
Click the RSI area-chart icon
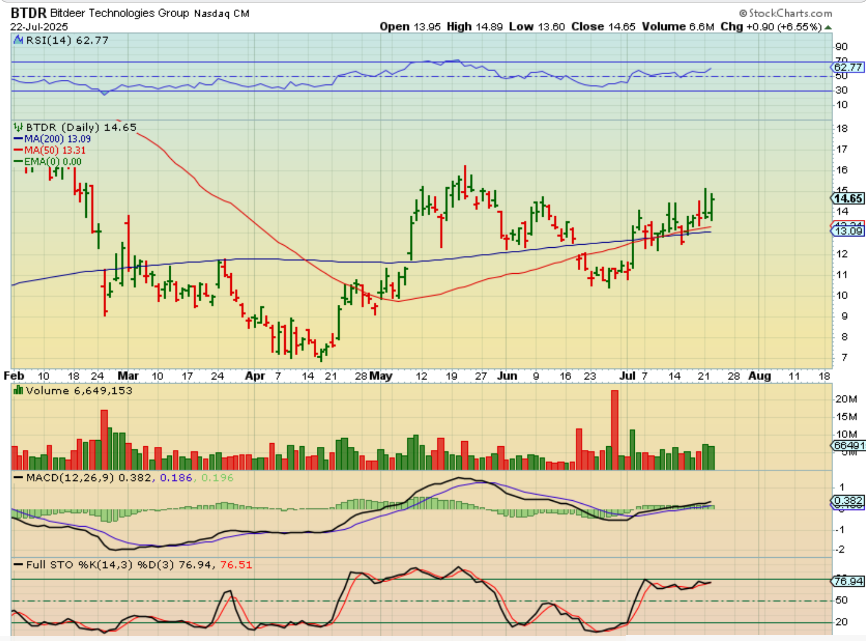pyautogui.click(x=18, y=40)
